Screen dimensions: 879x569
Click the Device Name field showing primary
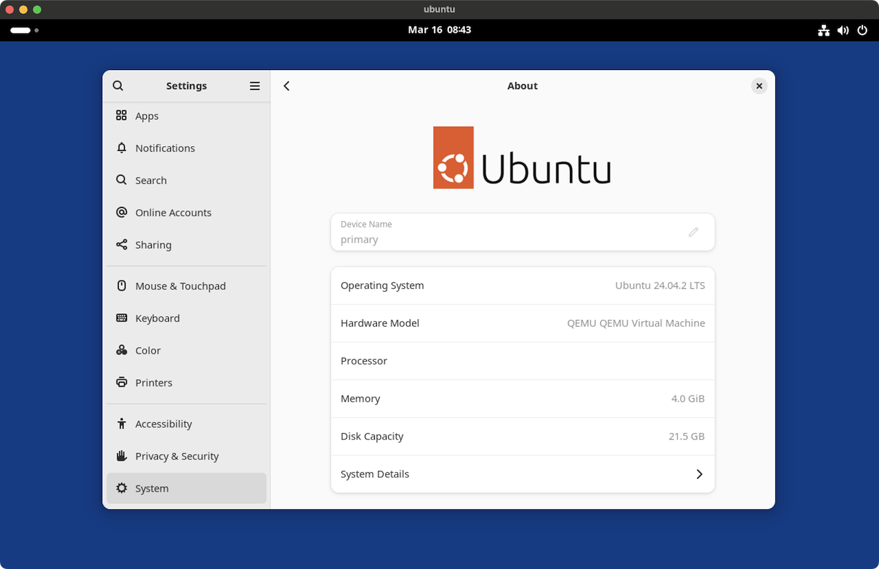pos(523,232)
